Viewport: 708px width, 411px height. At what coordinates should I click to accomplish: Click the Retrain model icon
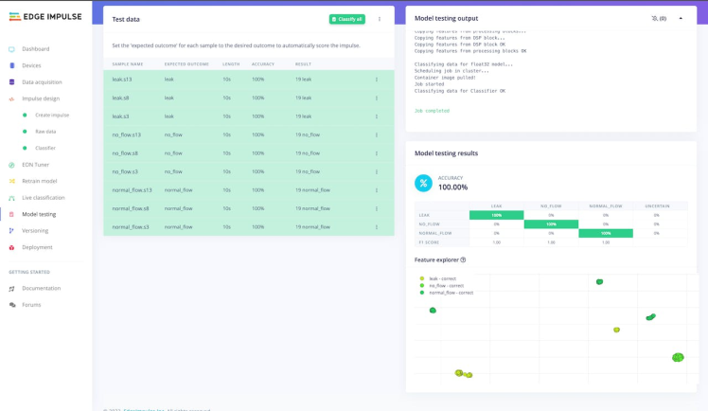[11, 181]
